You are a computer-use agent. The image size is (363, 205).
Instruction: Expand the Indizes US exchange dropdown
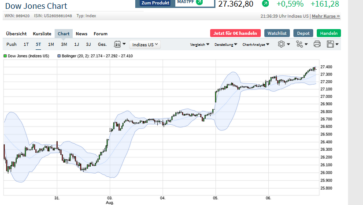pos(145,44)
